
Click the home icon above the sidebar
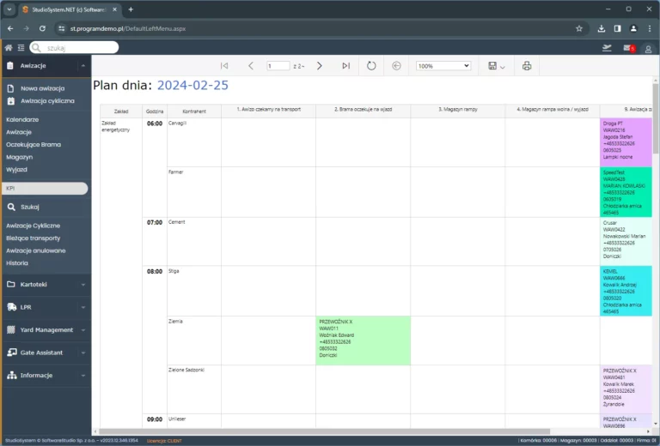coord(9,48)
